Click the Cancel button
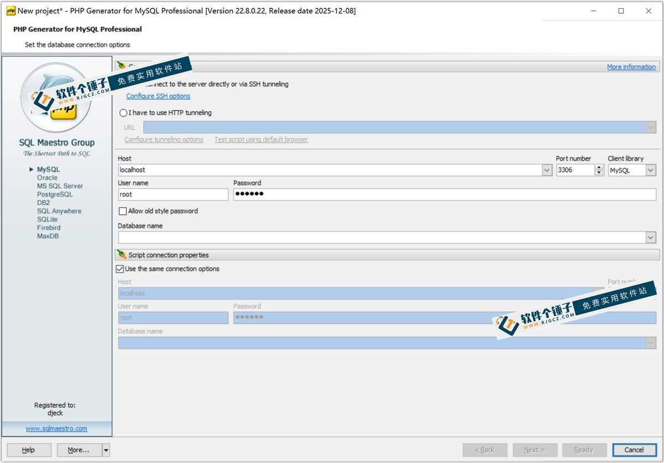The height and width of the screenshot is (463, 664). [634, 450]
